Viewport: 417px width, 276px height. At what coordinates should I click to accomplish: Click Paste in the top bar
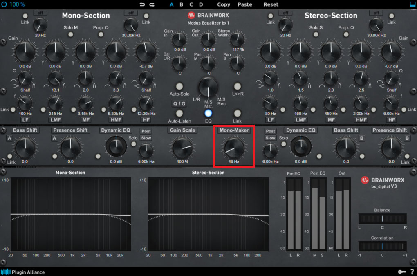tap(245, 4)
